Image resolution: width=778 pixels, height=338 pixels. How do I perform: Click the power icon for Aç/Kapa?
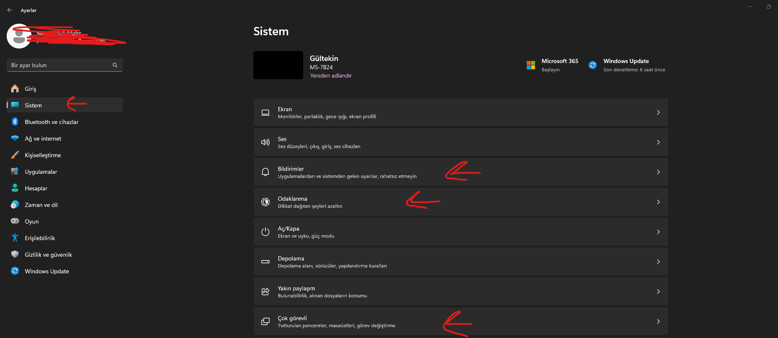[265, 232]
